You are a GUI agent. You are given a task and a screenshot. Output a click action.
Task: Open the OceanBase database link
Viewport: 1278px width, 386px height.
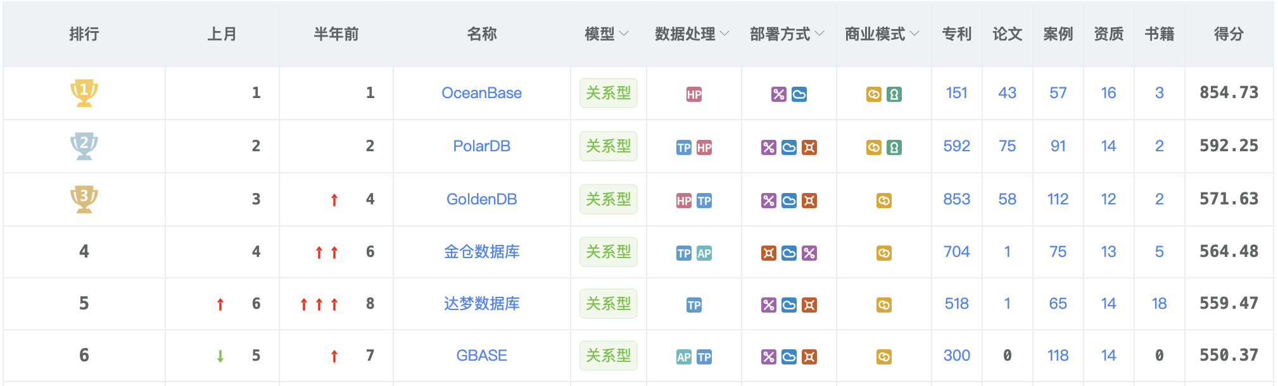(x=482, y=93)
